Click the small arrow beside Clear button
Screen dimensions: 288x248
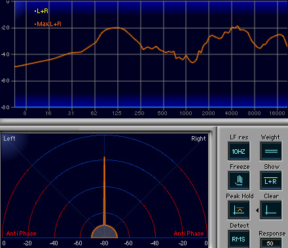[x=257, y=210]
